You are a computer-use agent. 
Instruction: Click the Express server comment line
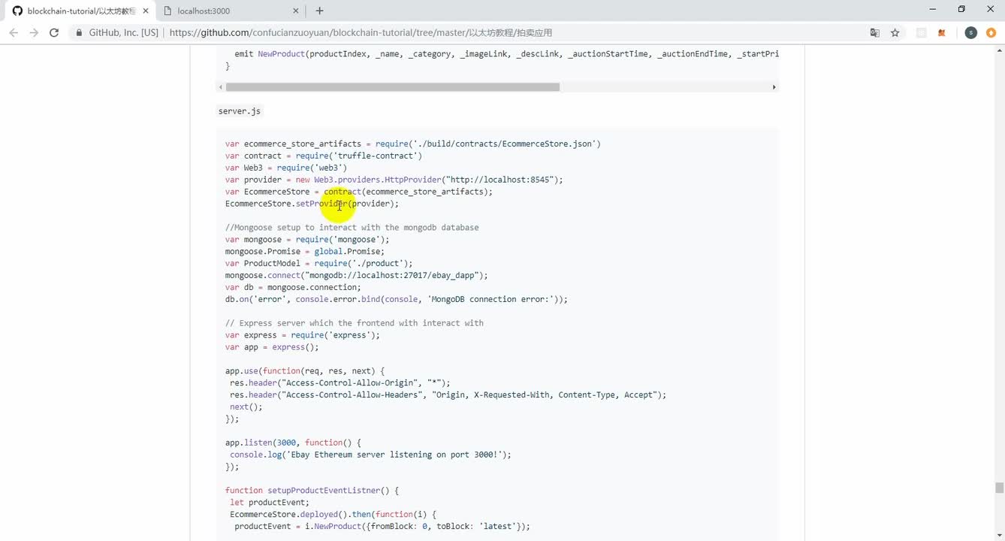pyautogui.click(x=355, y=323)
